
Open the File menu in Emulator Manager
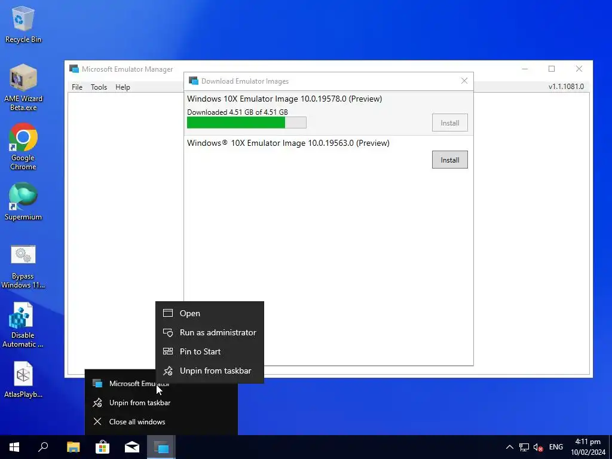(77, 87)
